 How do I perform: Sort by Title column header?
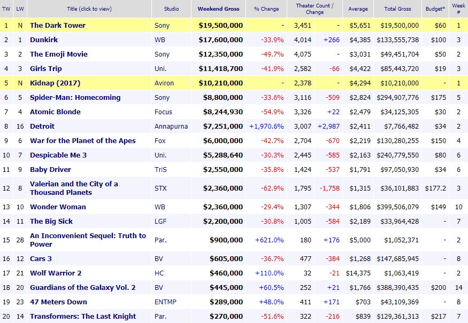pyautogui.click(x=89, y=9)
